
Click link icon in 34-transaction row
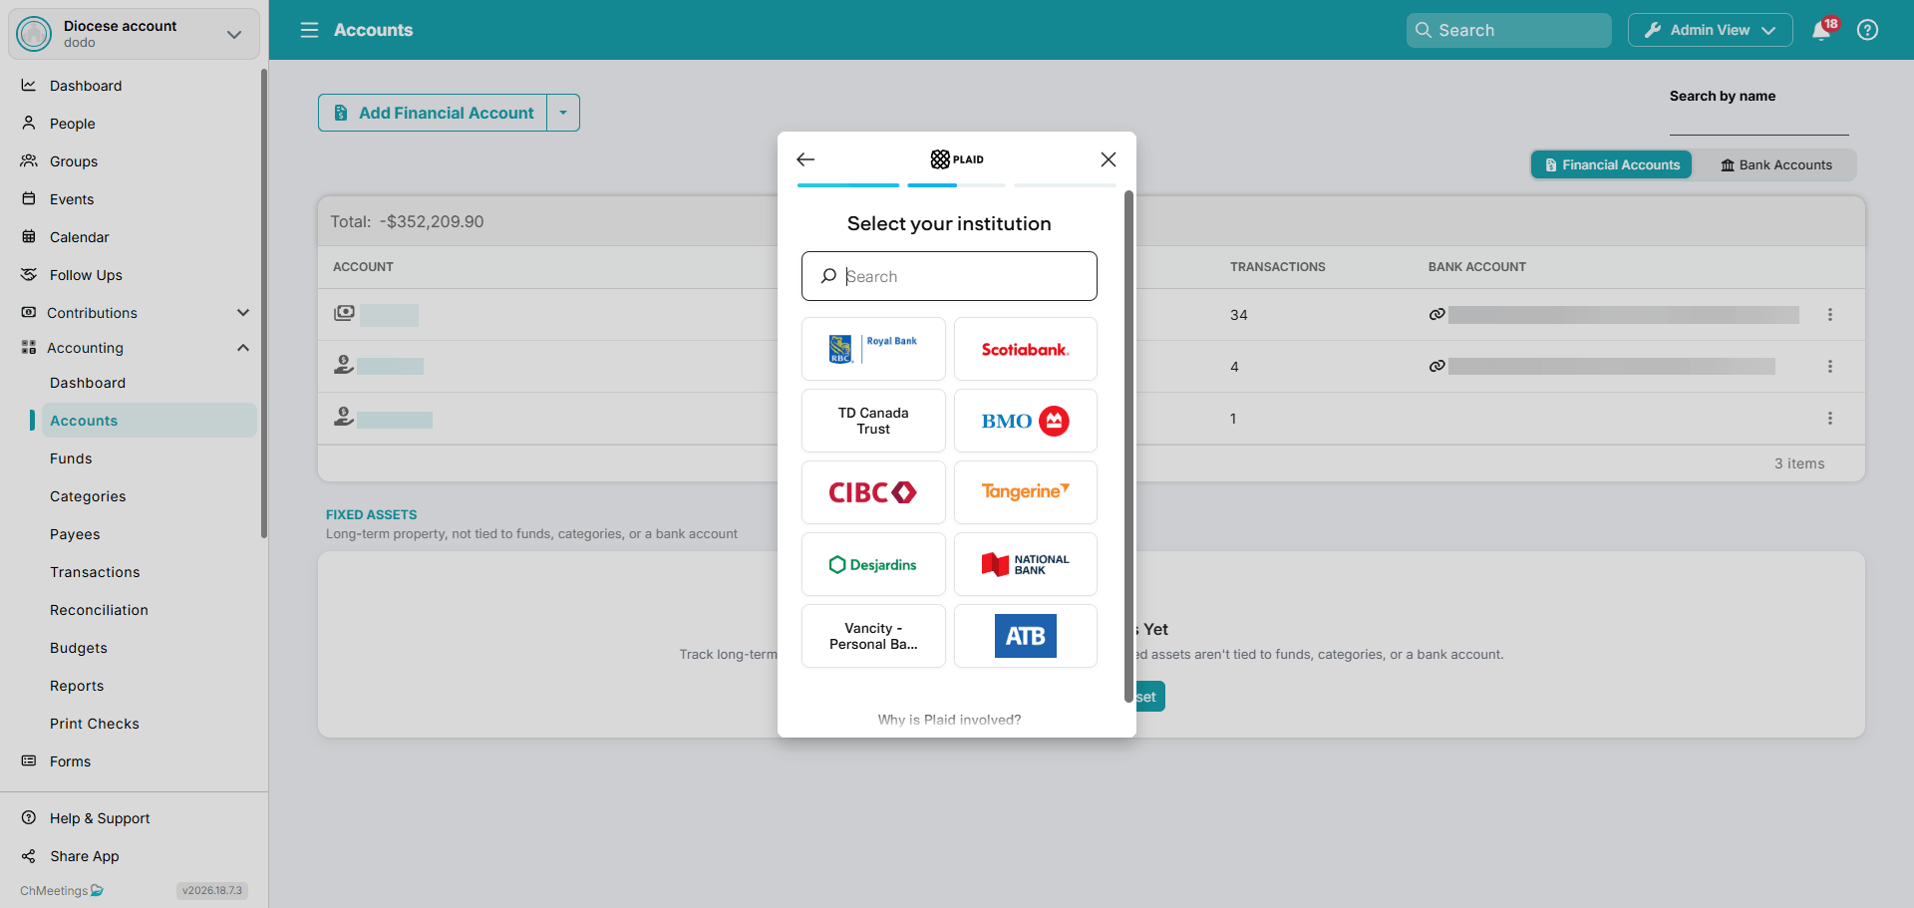coord(1436,314)
